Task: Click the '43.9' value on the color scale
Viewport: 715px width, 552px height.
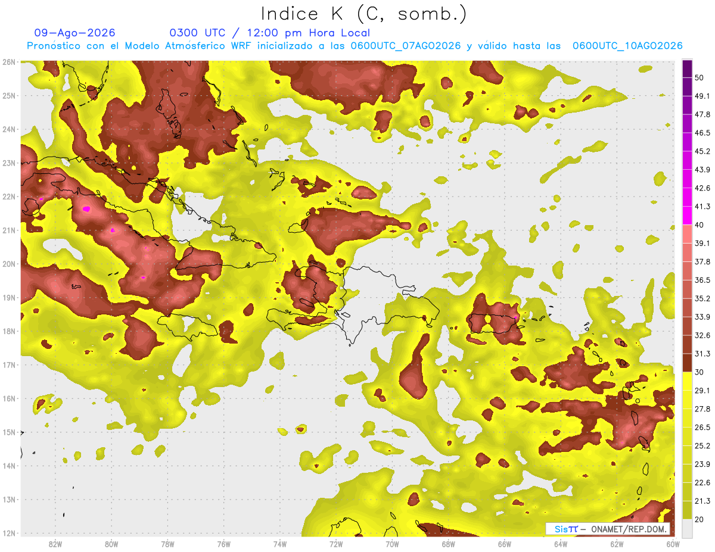Action: click(x=702, y=170)
